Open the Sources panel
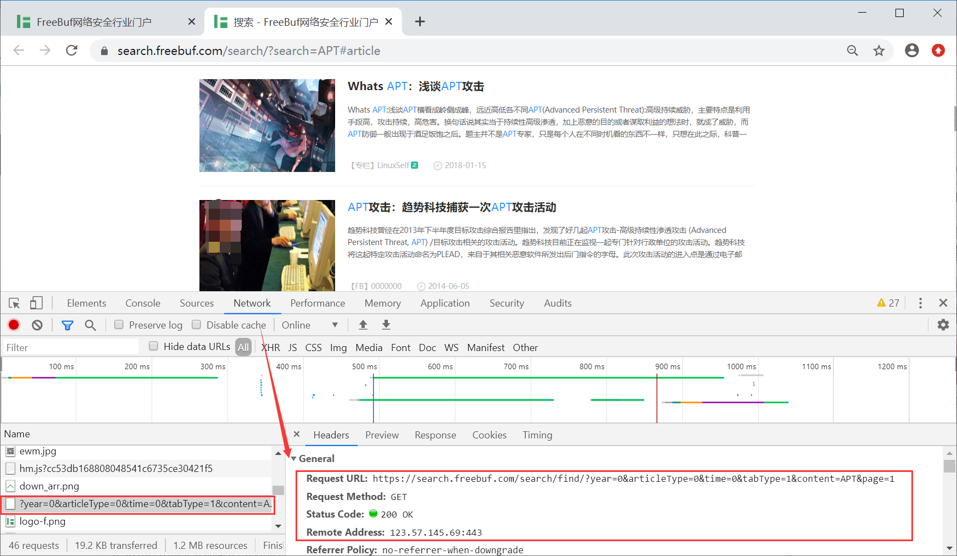This screenshot has width=957, height=556. 197,303
